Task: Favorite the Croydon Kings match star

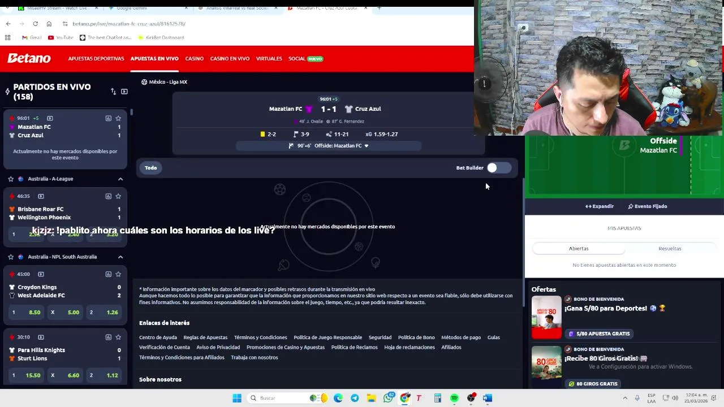Action: pyautogui.click(x=118, y=274)
